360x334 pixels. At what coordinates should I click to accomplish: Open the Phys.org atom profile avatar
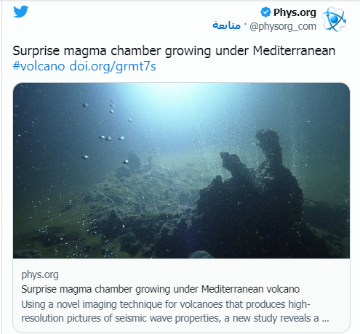click(x=334, y=19)
